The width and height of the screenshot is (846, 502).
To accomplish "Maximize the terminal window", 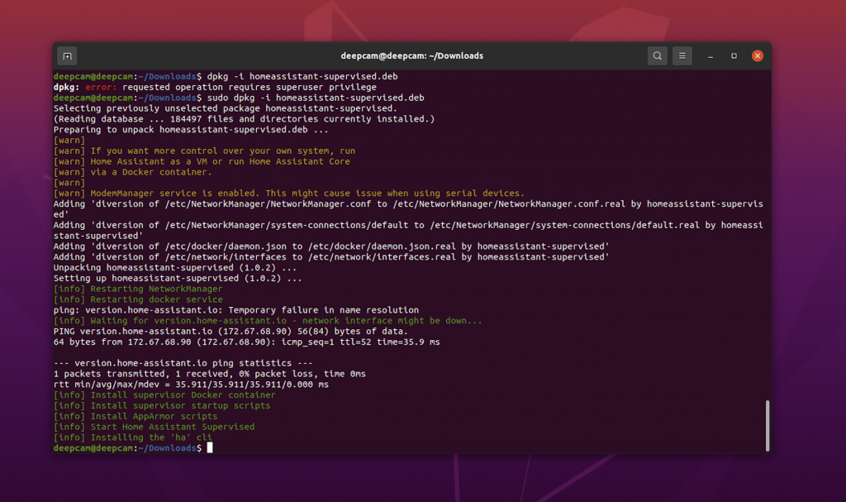I will click(x=734, y=55).
